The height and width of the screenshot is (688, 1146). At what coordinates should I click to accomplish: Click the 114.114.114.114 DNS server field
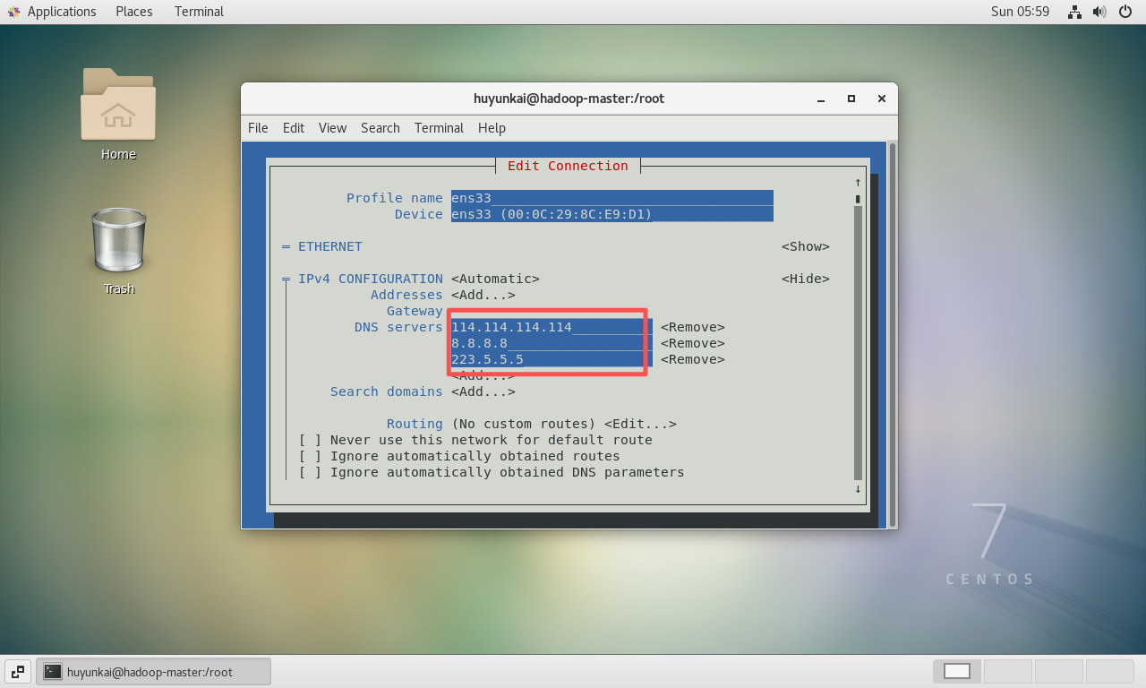point(552,327)
